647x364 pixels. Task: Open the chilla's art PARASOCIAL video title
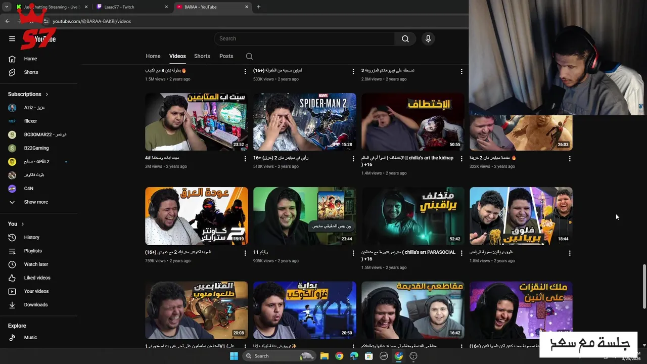[x=408, y=255]
